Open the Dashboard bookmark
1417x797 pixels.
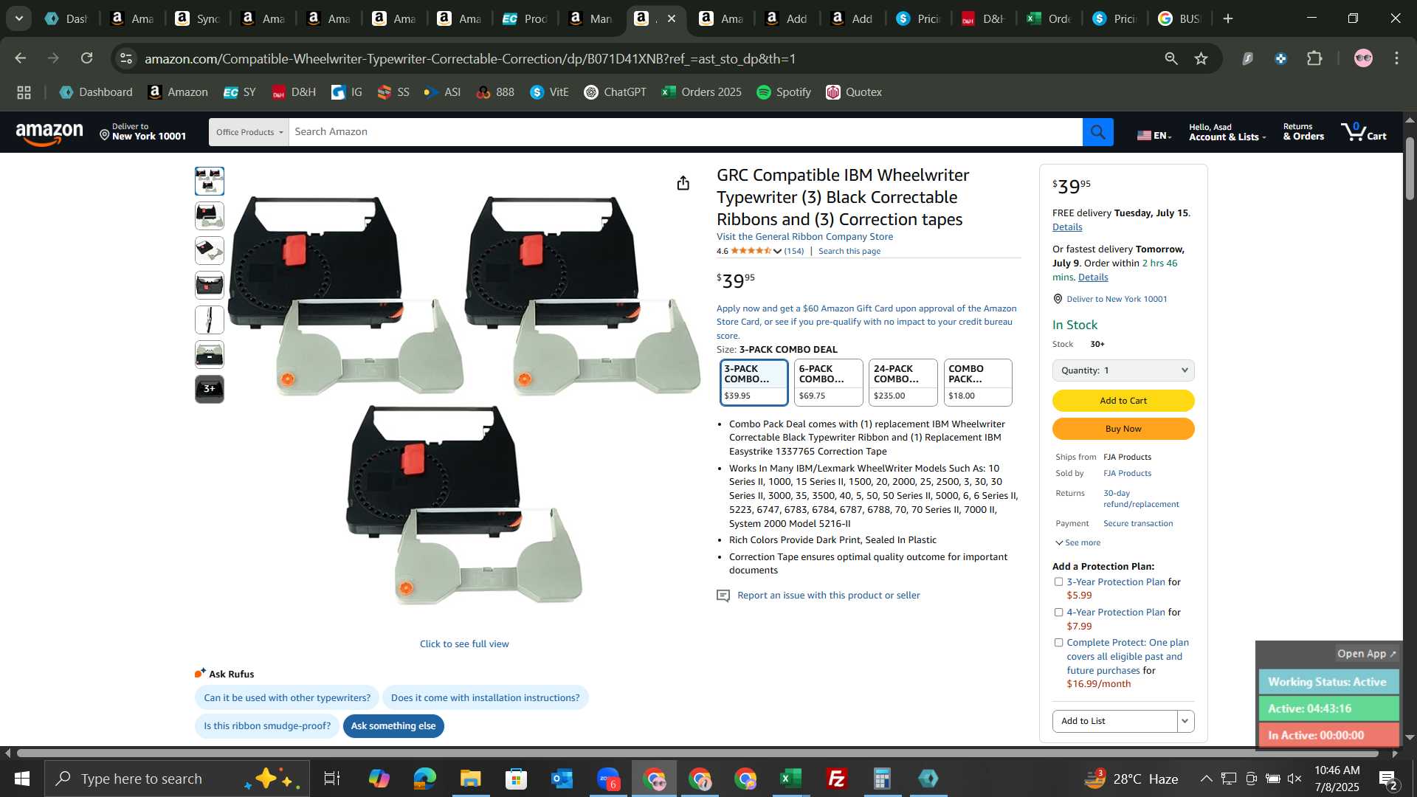tap(96, 92)
